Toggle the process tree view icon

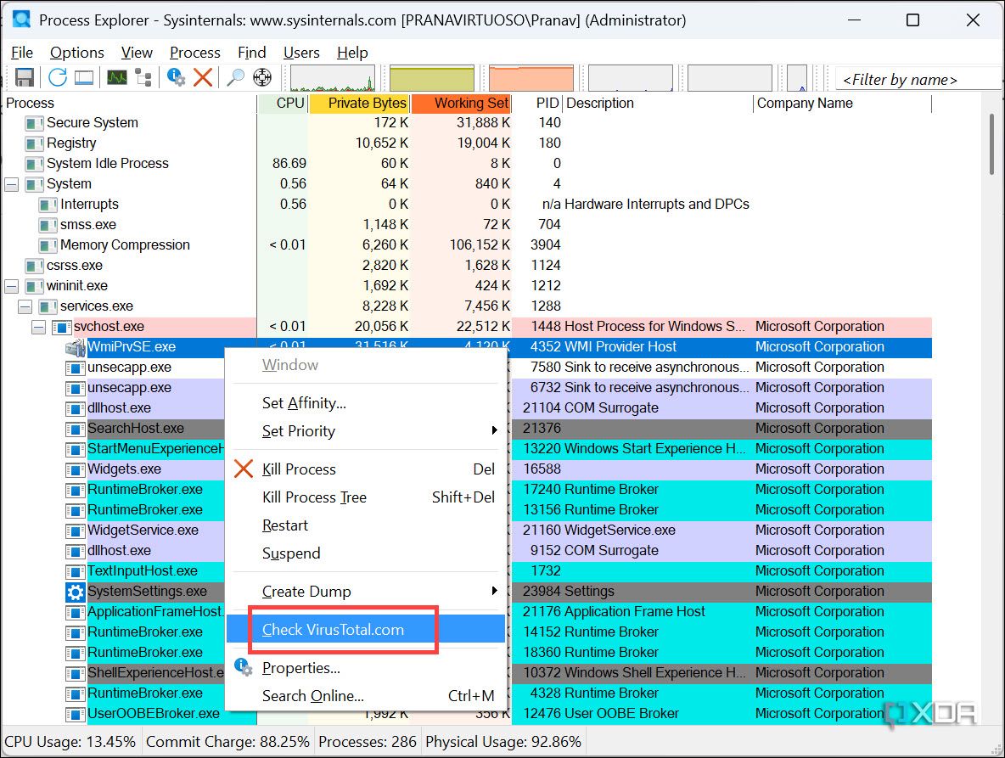[x=144, y=77]
